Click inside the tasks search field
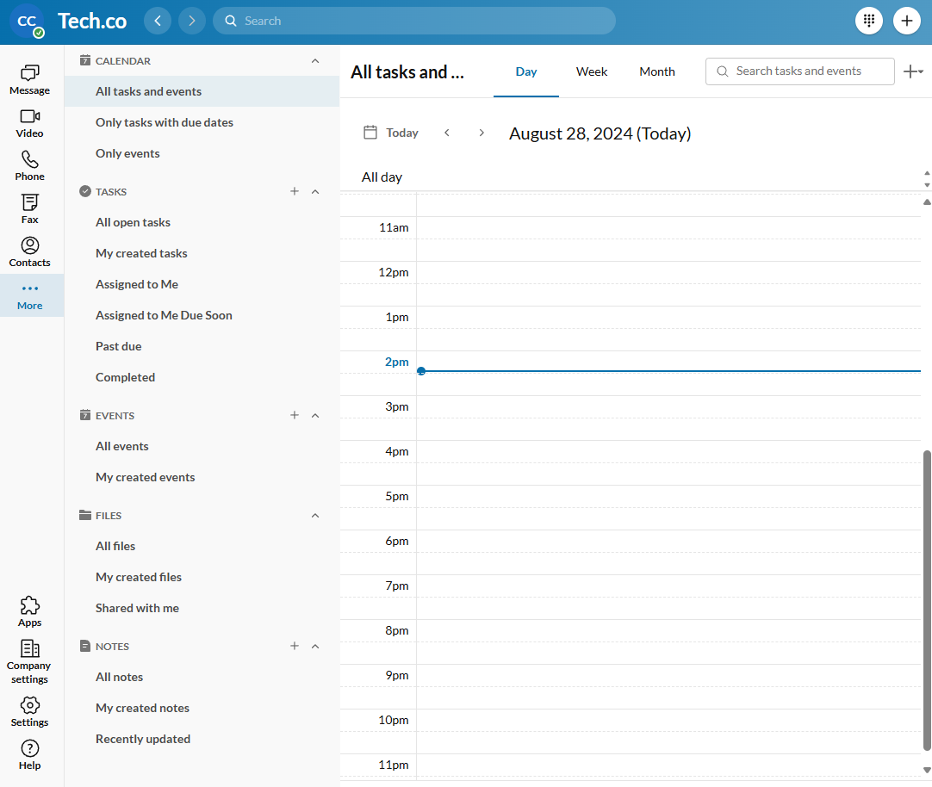The image size is (932, 787). [x=799, y=71]
